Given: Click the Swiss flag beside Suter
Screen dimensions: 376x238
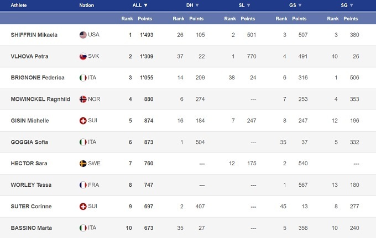Looking at the screenshot, I should [83, 207].
